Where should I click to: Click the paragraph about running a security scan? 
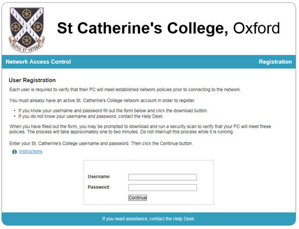pyautogui.click(x=140, y=129)
